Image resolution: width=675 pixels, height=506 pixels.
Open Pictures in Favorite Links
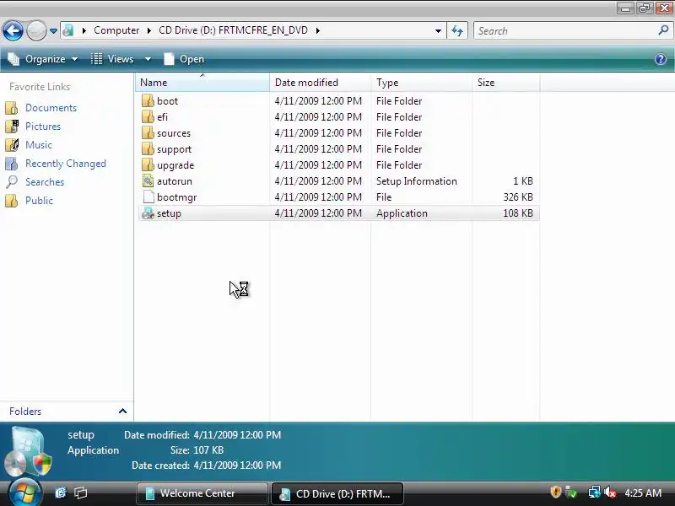[x=43, y=126]
